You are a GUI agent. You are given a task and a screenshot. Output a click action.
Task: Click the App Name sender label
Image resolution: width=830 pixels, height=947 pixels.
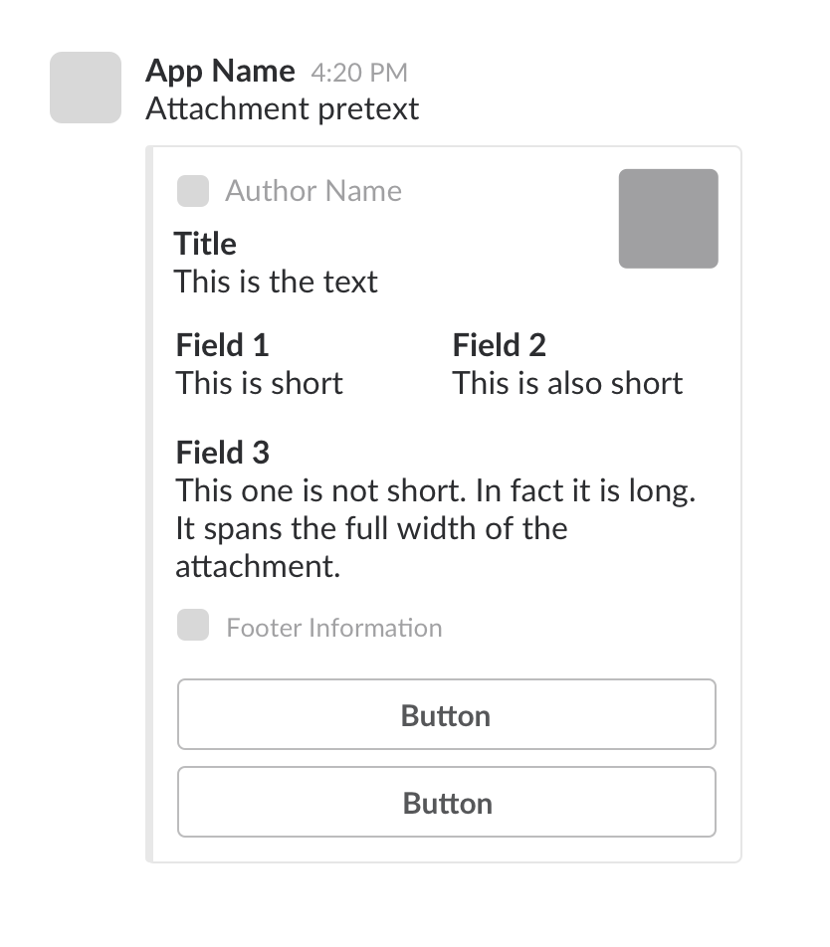[221, 71]
